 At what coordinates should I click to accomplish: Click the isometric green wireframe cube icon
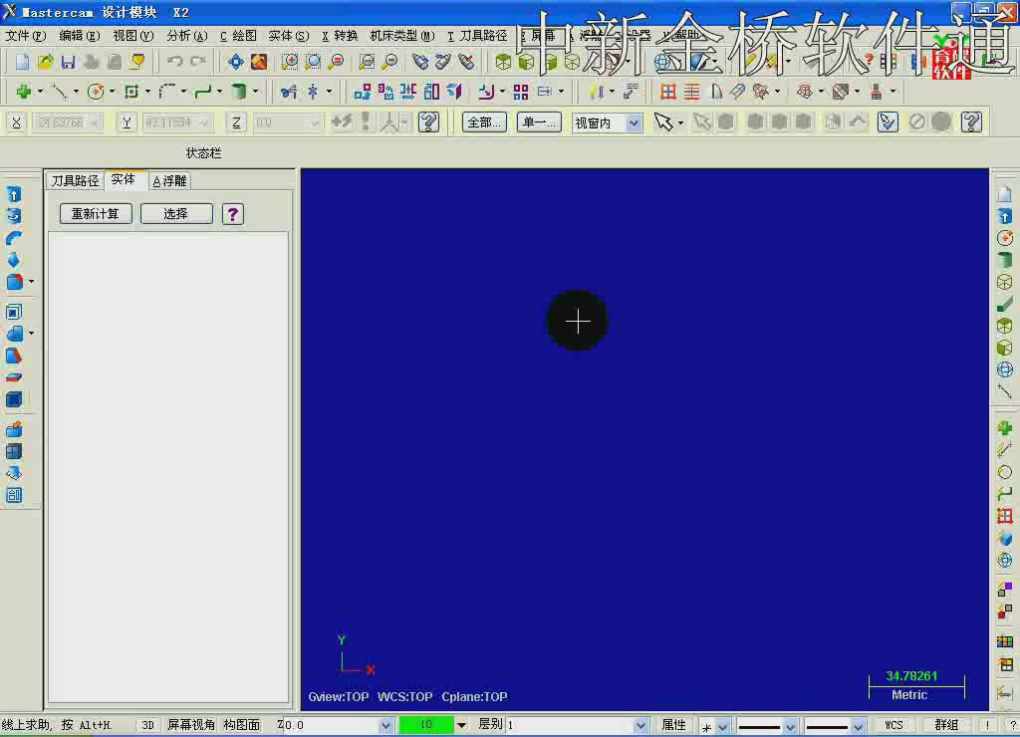click(503, 62)
